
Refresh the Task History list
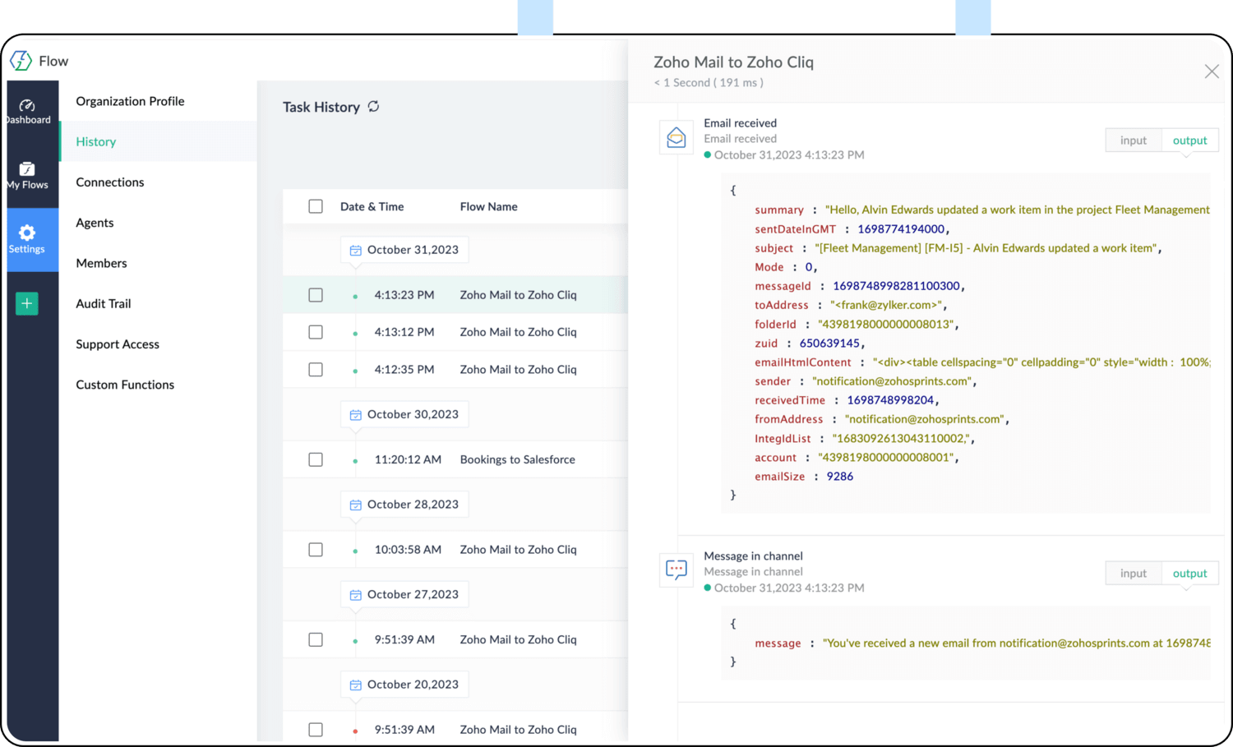pos(374,107)
